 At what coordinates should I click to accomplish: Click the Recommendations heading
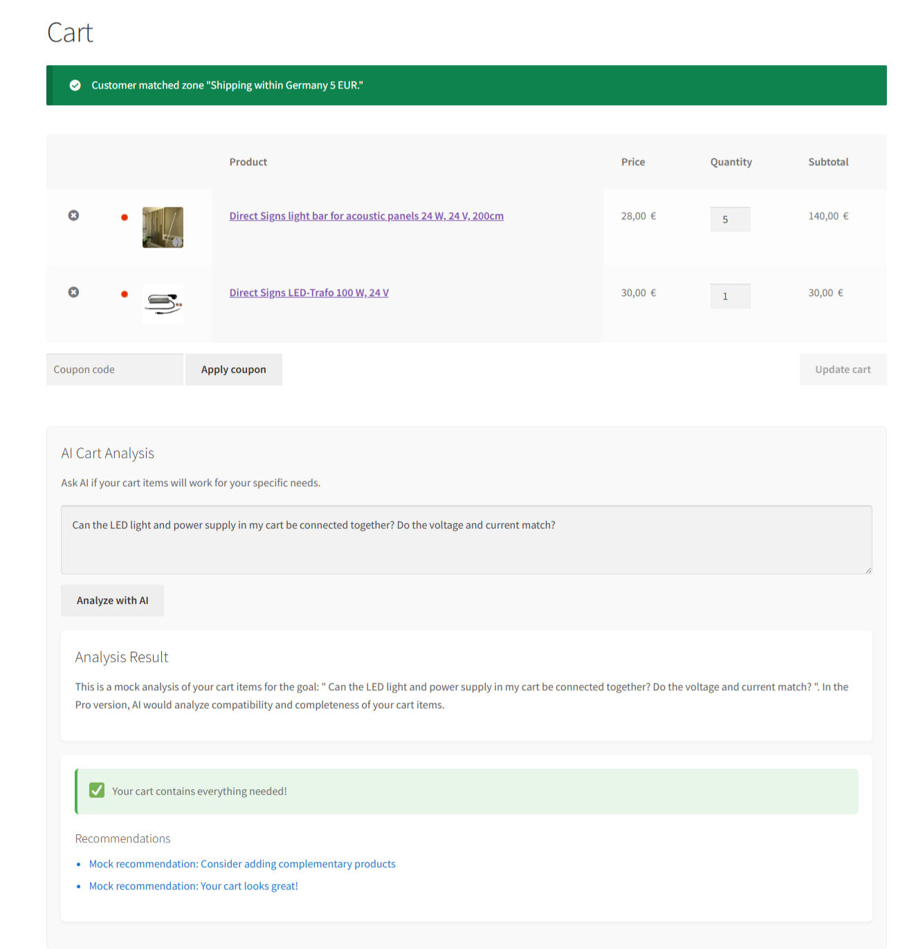point(122,838)
